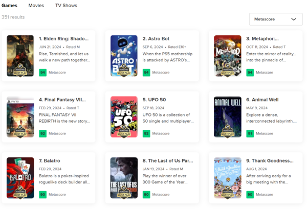
Task: Click the Animal Well 91 Metascore badge
Action: [x=250, y=133]
